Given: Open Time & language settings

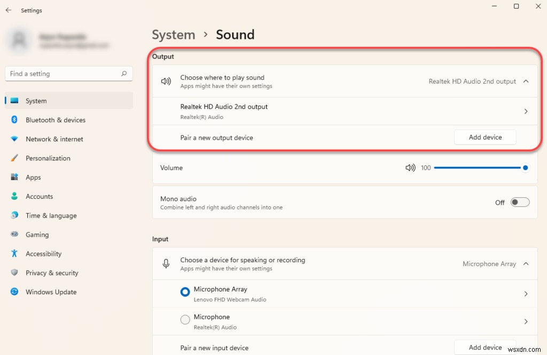Looking at the screenshot, I should 14,215.
